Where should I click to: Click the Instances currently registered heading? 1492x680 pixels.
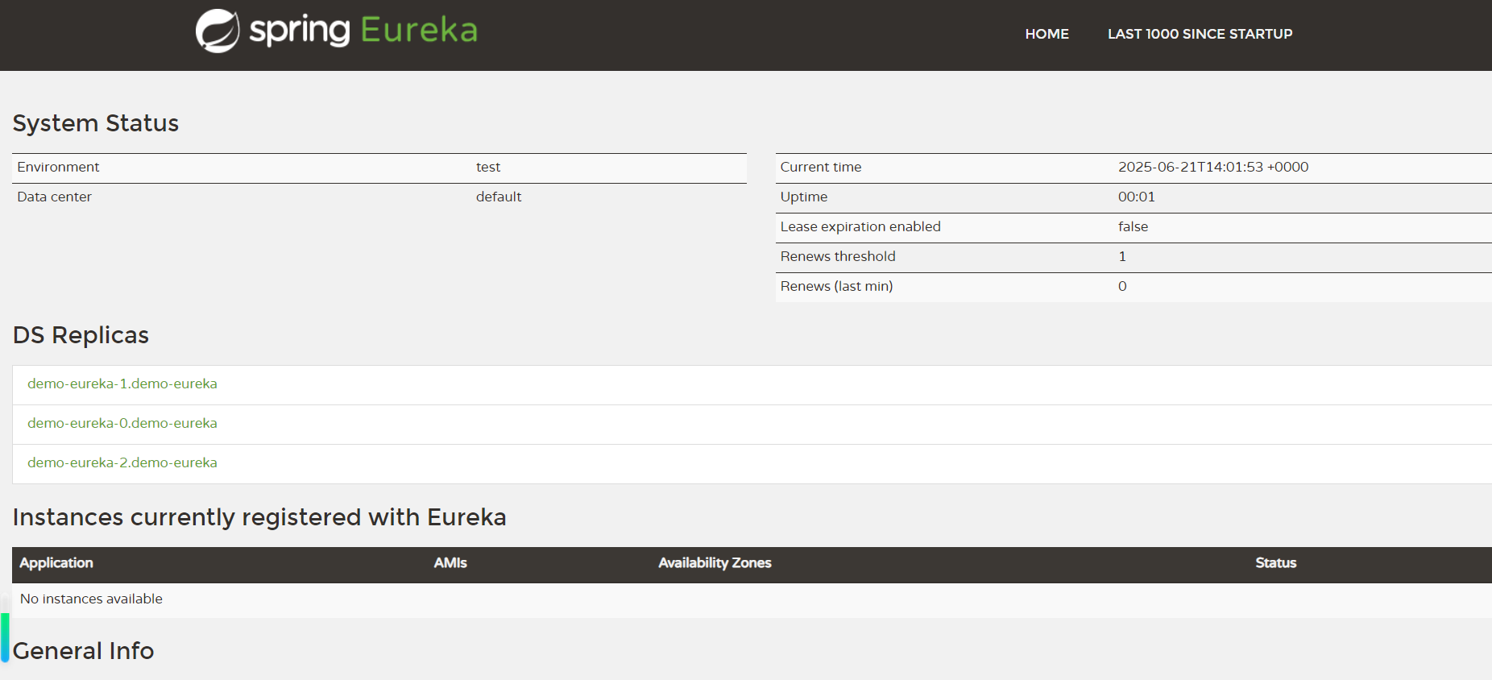(x=259, y=517)
